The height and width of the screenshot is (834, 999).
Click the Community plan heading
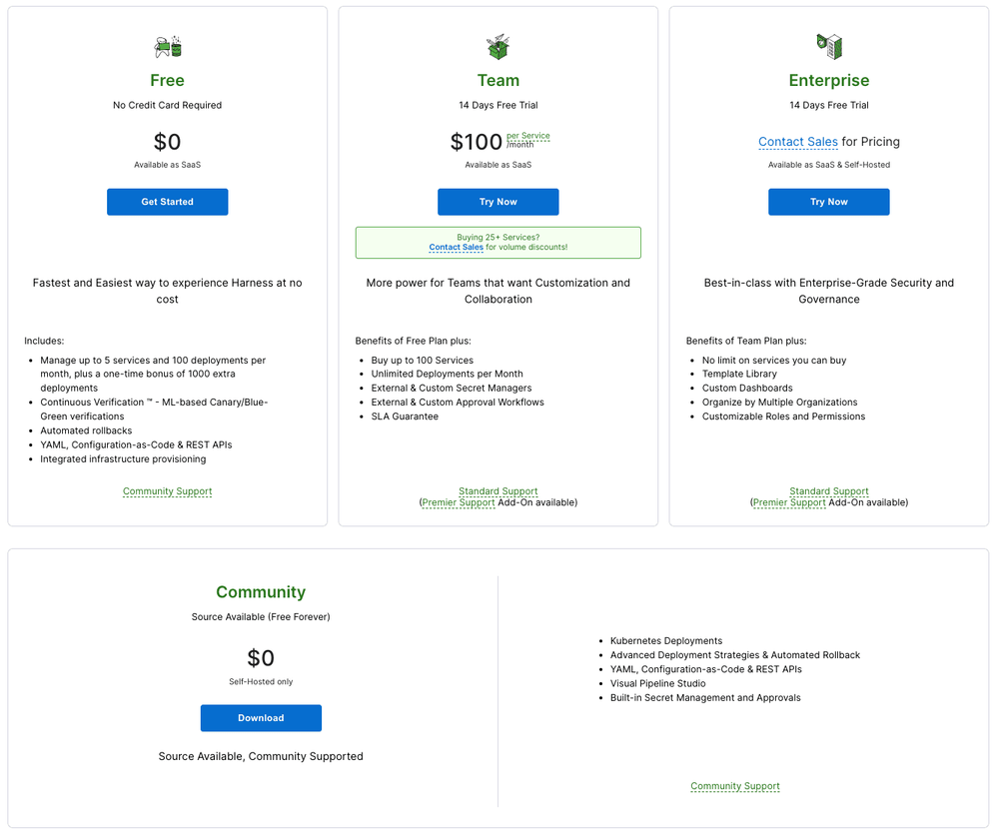pyautogui.click(x=261, y=592)
